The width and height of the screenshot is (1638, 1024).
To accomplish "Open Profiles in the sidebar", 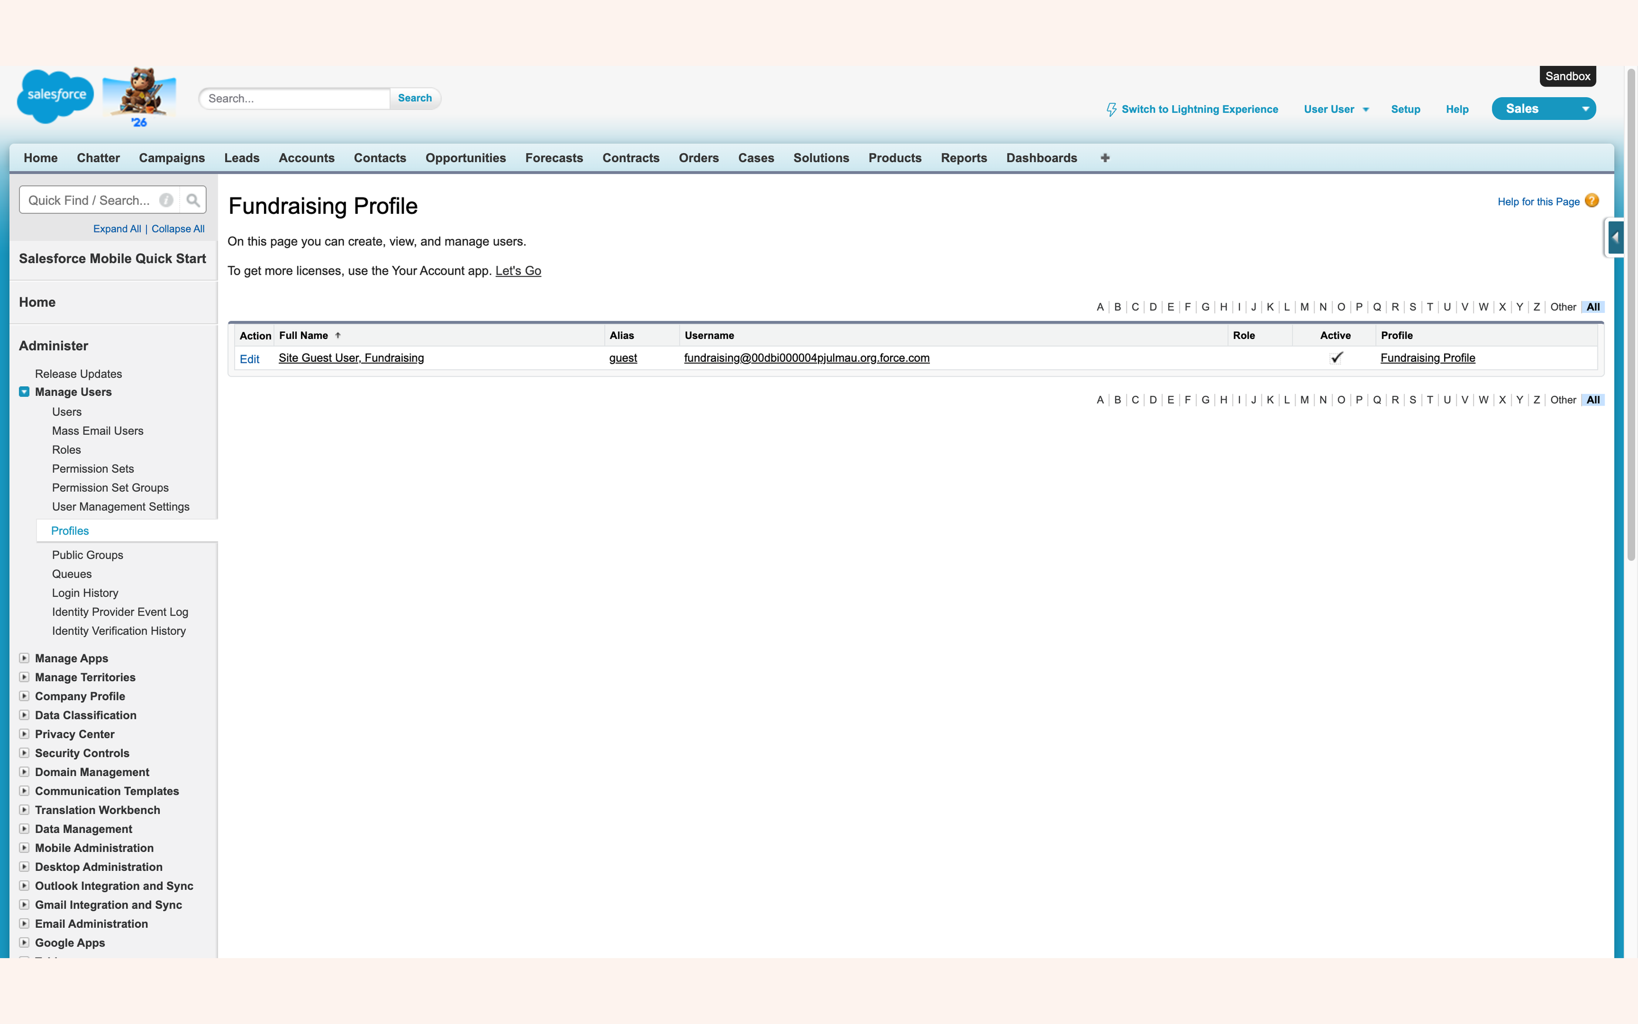I will point(70,531).
